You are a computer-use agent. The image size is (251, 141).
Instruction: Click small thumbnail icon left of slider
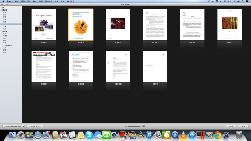(x=126, y=126)
